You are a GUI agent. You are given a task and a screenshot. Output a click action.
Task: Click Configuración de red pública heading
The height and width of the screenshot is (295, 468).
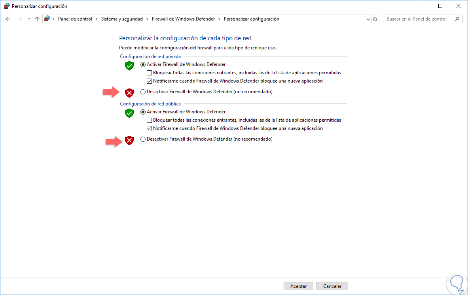click(x=150, y=104)
